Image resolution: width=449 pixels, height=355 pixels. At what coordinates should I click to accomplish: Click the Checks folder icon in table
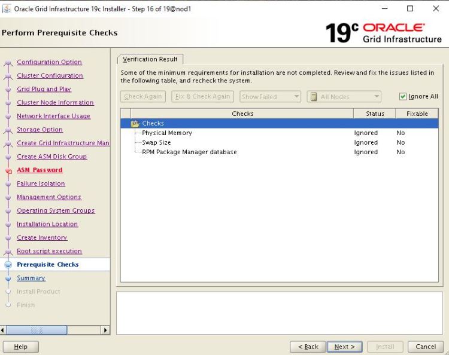coord(135,124)
